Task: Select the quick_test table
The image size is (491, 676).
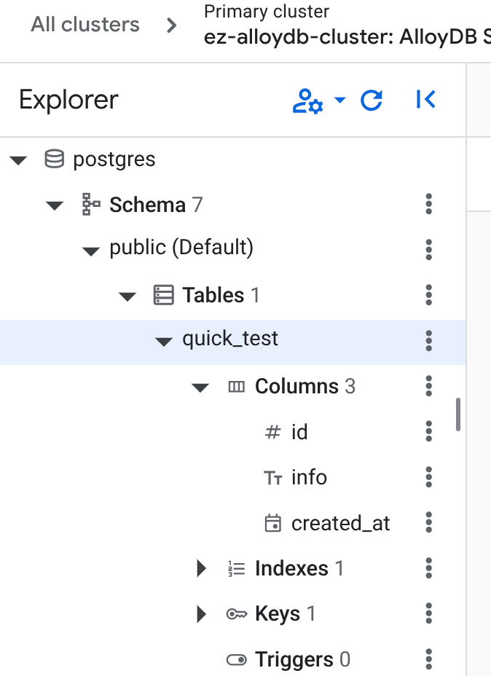Action: click(230, 339)
